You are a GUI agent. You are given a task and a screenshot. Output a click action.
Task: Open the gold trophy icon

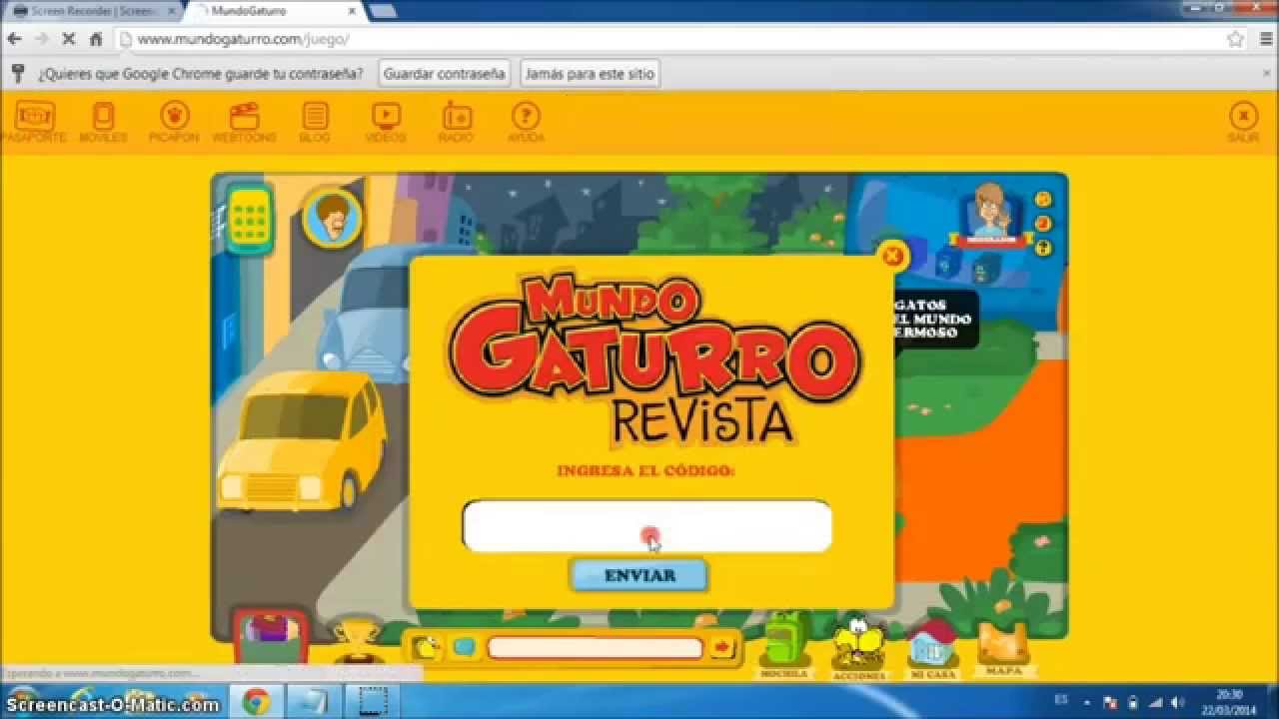(356, 637)
